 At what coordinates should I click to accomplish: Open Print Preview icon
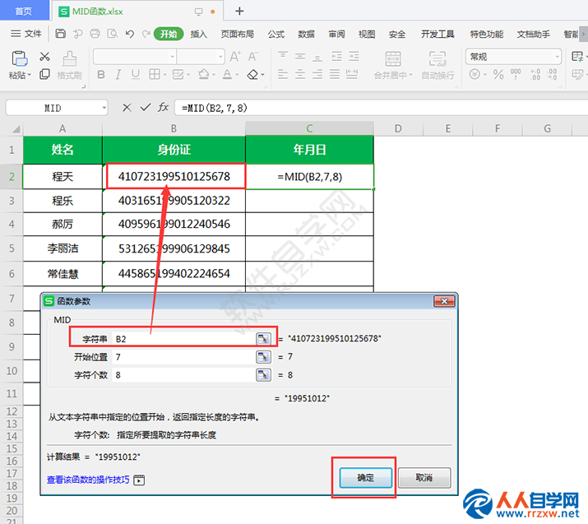[x=112, y=34]
